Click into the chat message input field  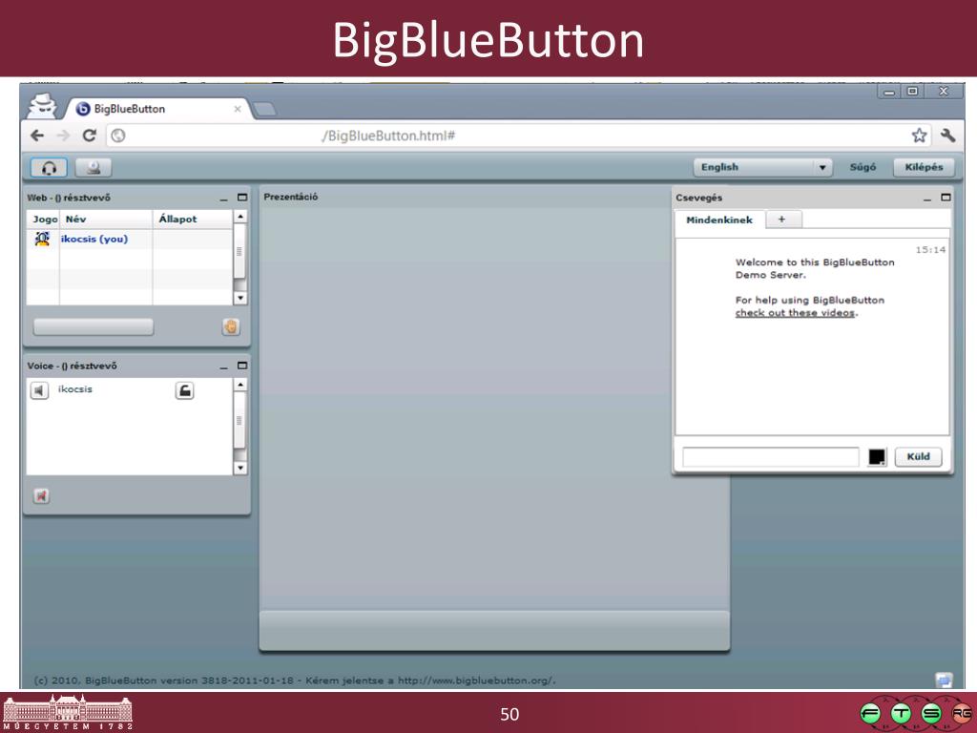(771, 457)
